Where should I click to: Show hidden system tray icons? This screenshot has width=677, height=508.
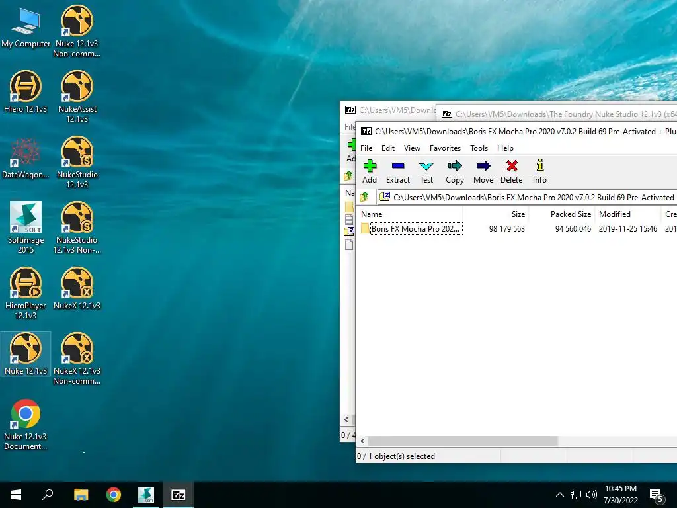coord(559,495)
